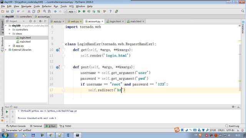Open the app run configuration dropdown
This screenshot has width=246, height=138.
70,11
